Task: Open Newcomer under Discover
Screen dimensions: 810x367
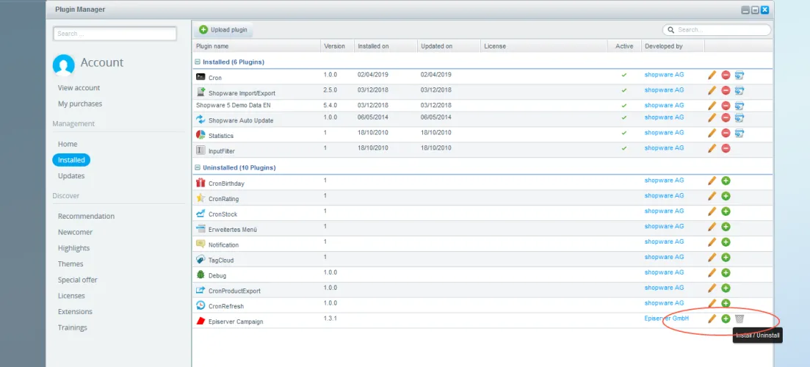Action: click(x=76, y=232)
